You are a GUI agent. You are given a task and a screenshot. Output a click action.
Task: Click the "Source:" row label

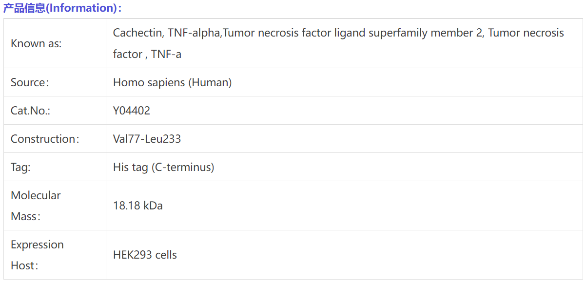(x=30, y=82)
